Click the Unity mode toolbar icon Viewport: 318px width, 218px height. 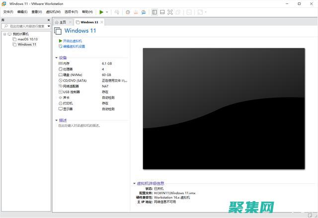coord(178,12)
